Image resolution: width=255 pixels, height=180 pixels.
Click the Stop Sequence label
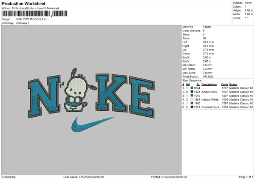(x=192, y=80)
